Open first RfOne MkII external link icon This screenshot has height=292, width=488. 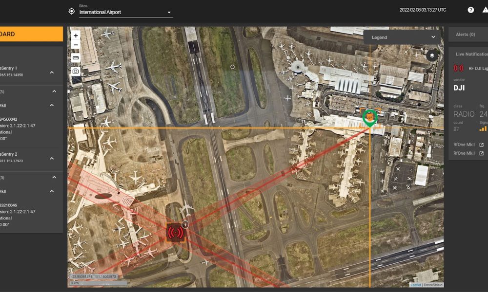pos(482,145)
